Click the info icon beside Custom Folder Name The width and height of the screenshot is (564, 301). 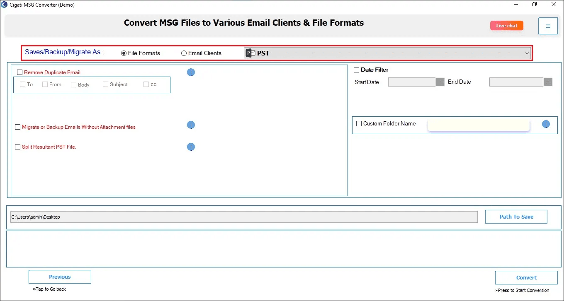click(x=546, y=125)
